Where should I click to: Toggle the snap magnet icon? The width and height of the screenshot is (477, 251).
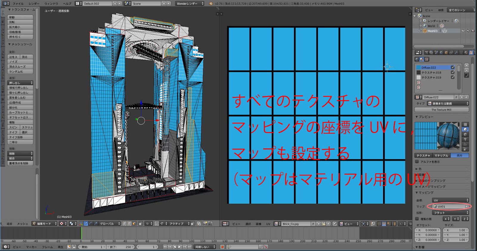click(x=157, y=224)
